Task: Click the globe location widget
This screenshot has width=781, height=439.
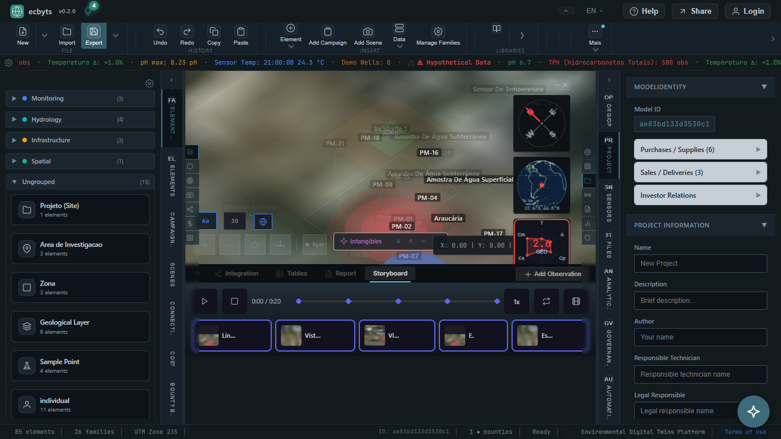Action: (541, 185)
